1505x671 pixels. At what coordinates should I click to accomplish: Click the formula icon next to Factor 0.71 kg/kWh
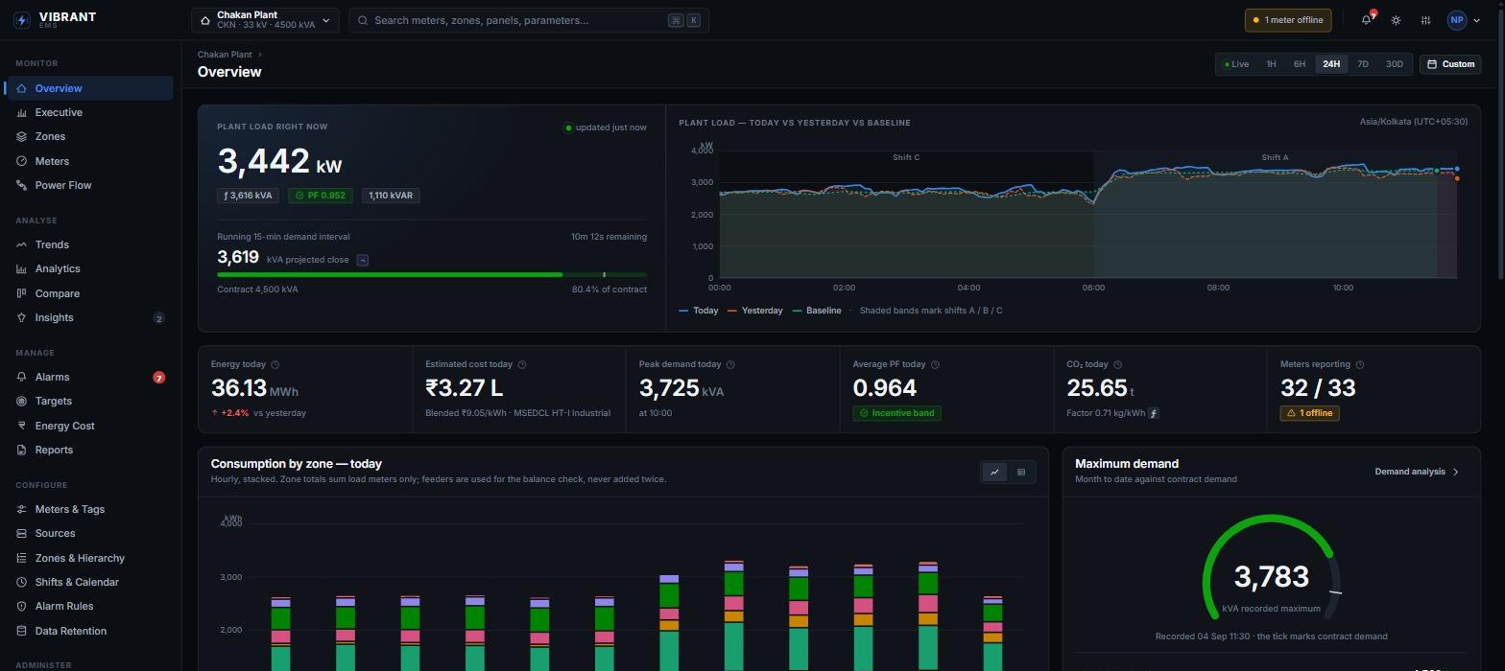pos(1154,413)
